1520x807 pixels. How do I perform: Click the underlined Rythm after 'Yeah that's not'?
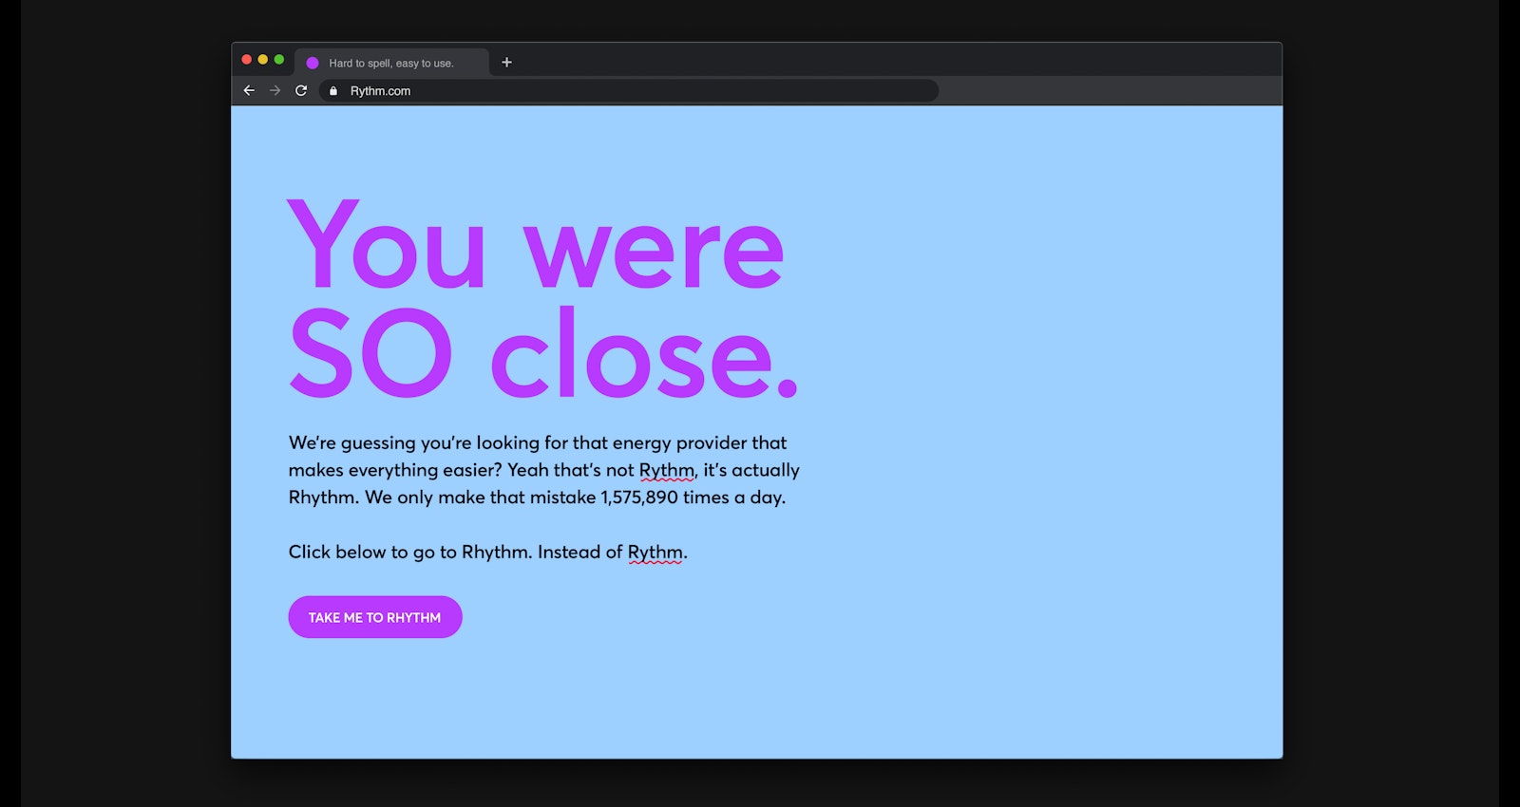click(666, 471)
